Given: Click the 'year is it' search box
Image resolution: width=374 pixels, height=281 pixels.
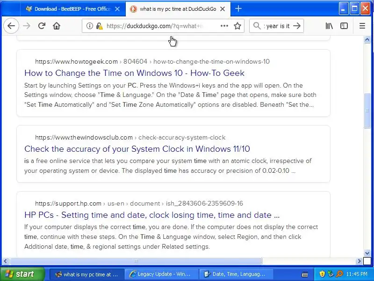Looking at the screenshot, I should pos(277,26).
